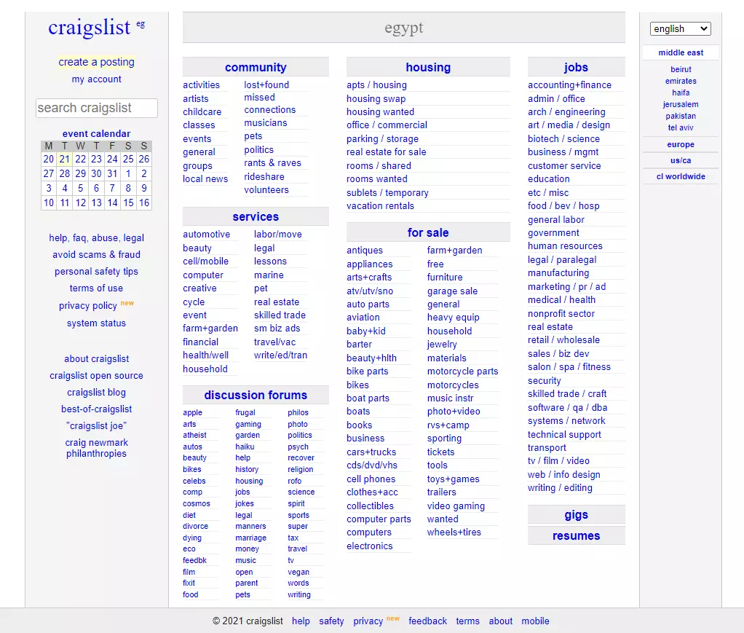
Task: Open the community category header
Action: 256,68
